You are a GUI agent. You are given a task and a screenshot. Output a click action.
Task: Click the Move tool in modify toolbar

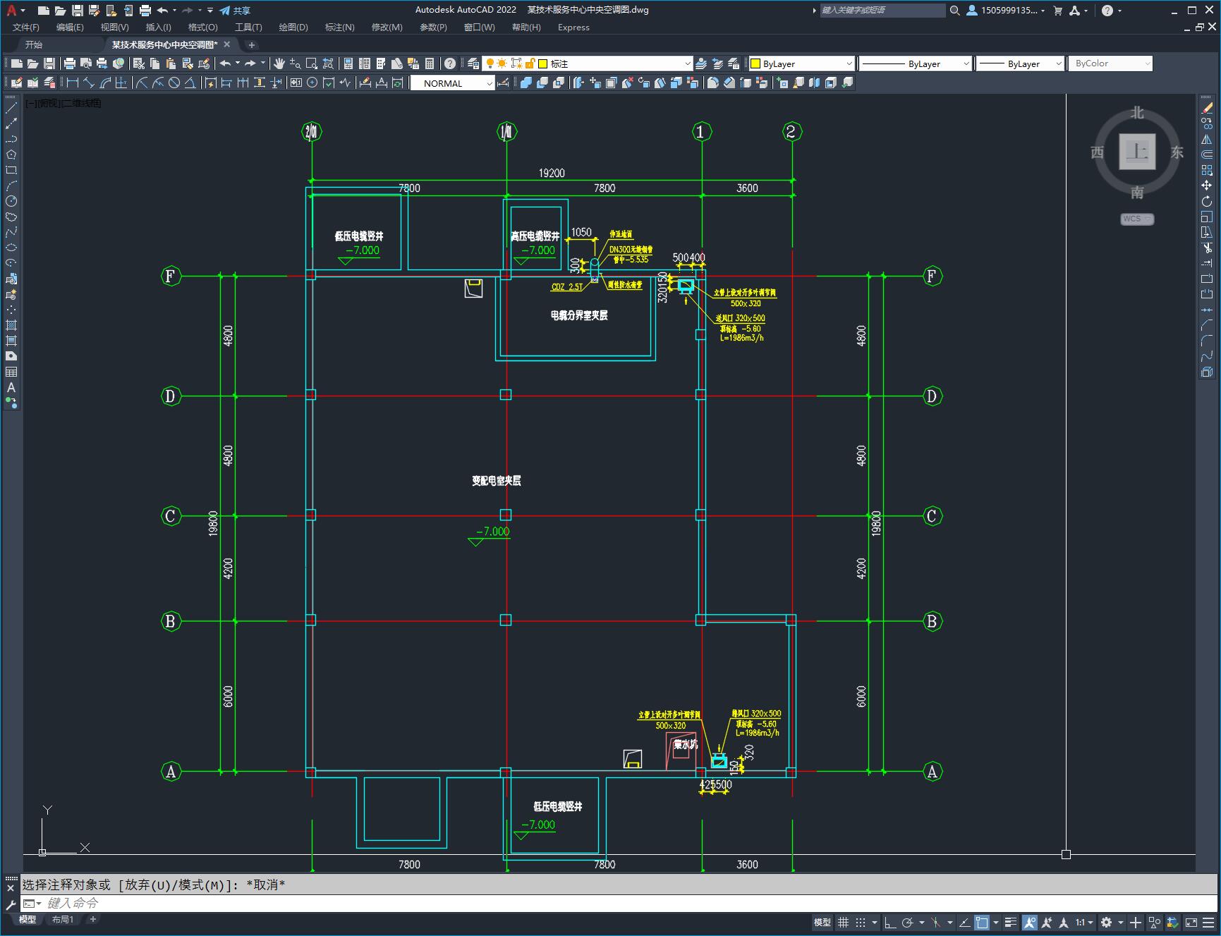1207,186
